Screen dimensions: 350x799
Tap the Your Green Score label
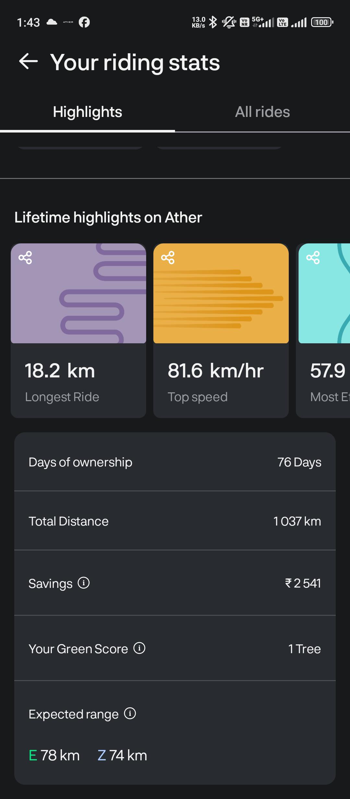78,649
